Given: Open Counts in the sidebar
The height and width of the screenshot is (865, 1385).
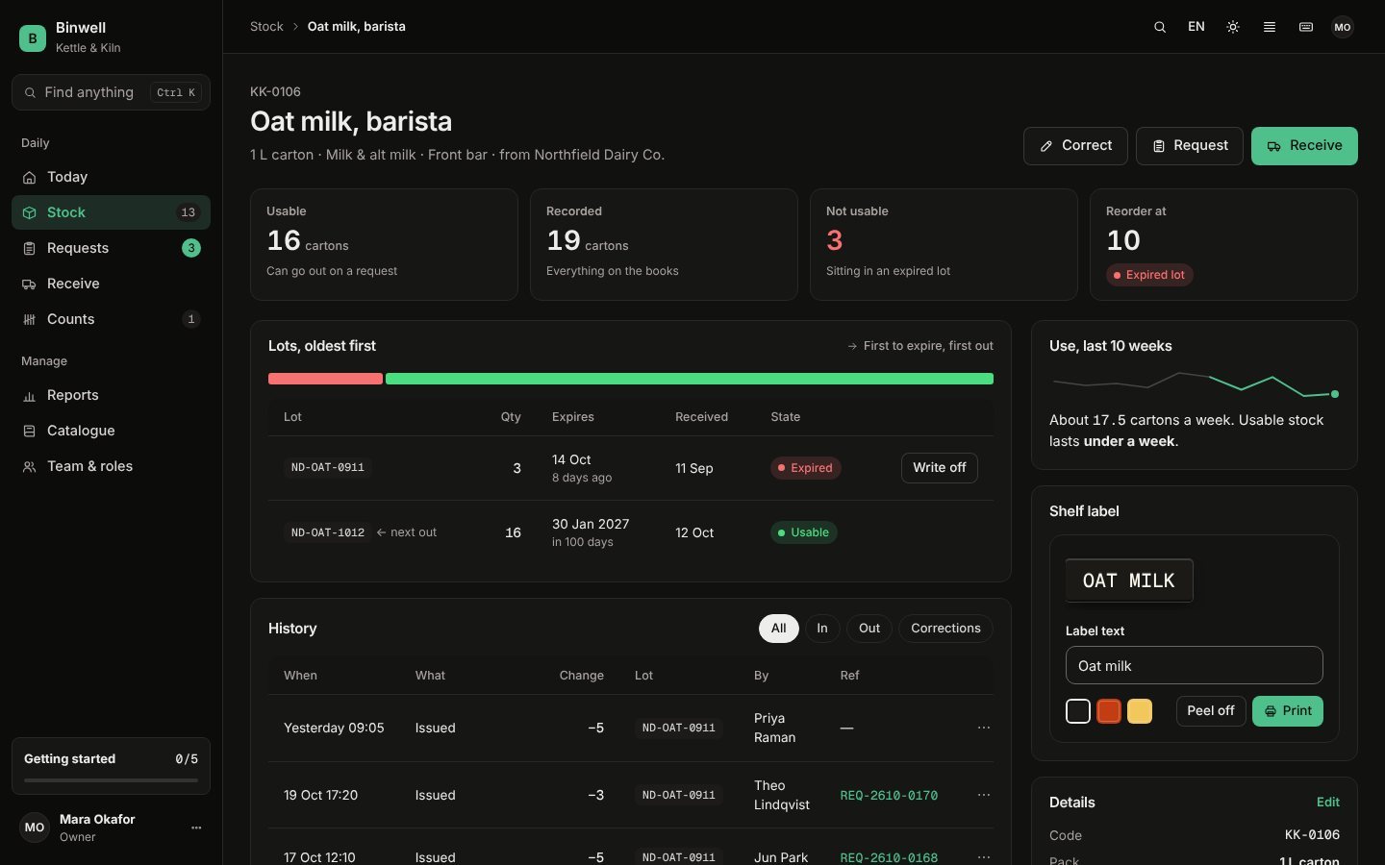Looking at the screenshot, I should coord(111,319).
